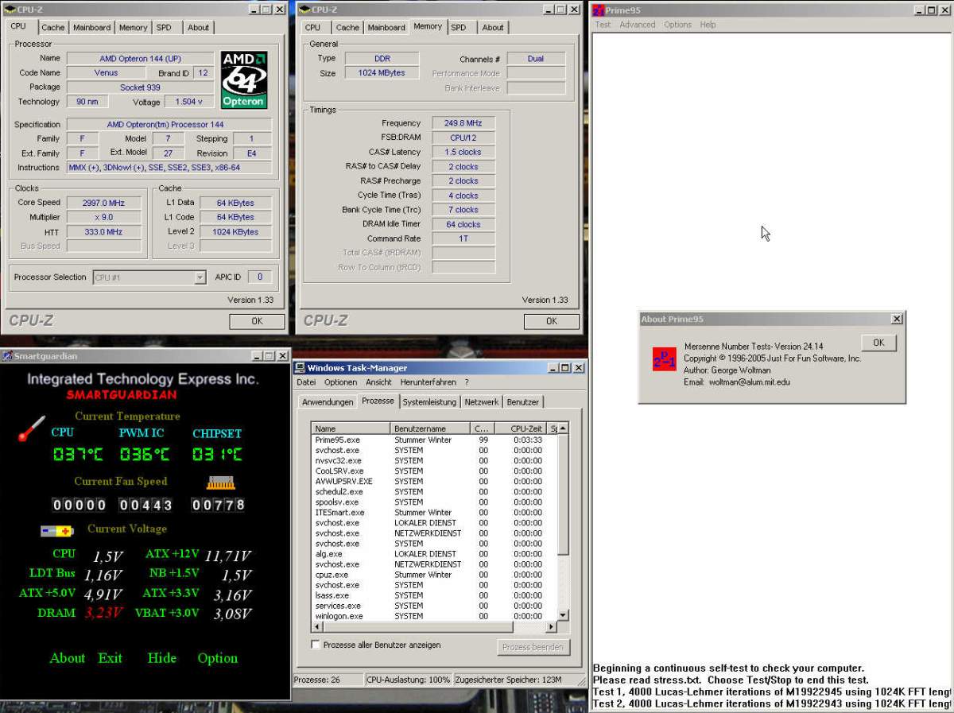Screen dimensions: 954x713
Task: Select the AVWUPSRV.EXE process row
Action: point(434,481)
